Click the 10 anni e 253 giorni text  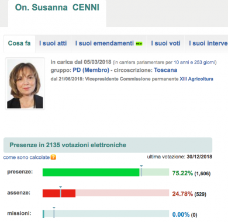194,63
